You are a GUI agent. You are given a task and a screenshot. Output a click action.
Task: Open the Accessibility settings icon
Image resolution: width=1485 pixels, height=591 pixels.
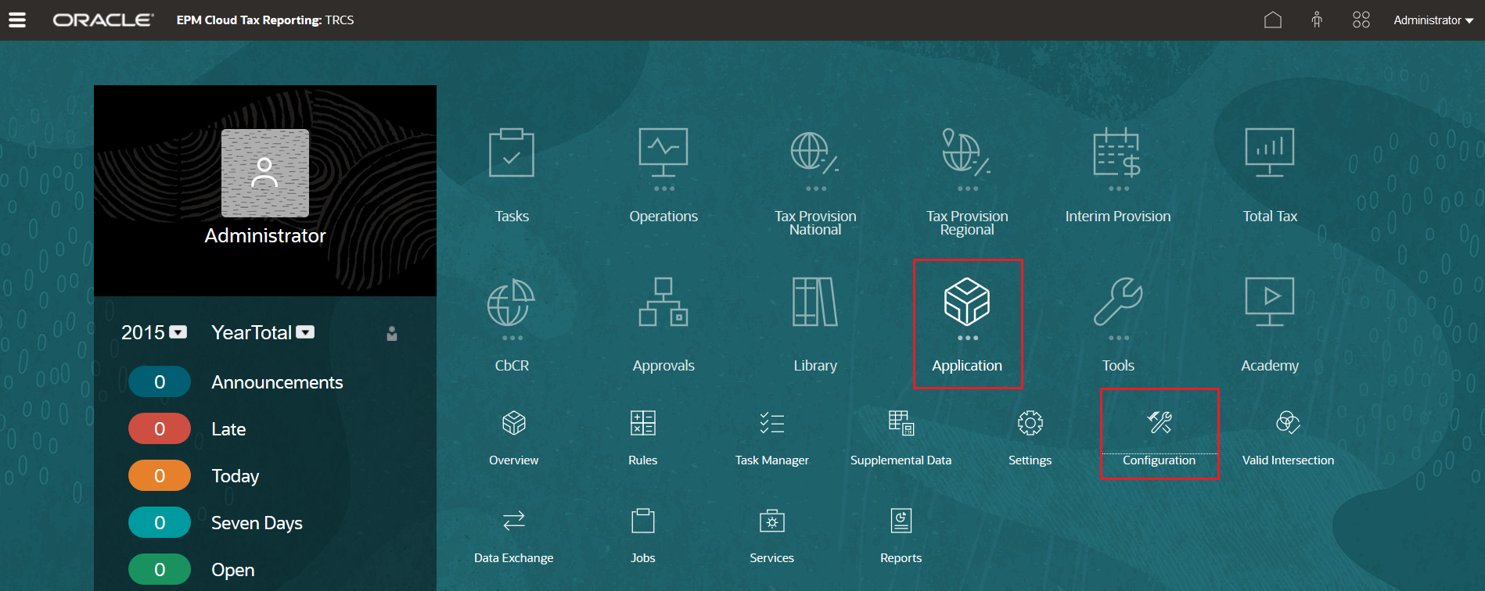click(1317, 20)
